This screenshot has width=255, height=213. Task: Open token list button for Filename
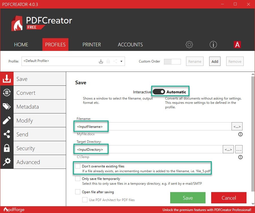[x=237, y=126]
